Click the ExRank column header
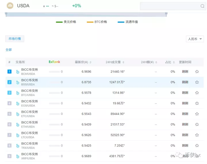 point(54,62)
